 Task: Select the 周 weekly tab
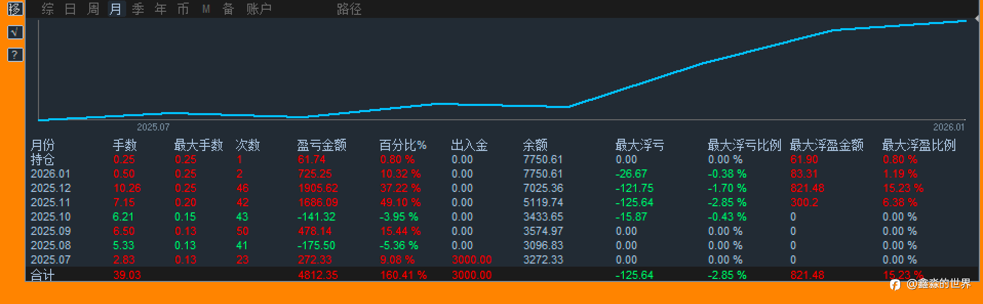pyautogui.click(x=93, y=9)
